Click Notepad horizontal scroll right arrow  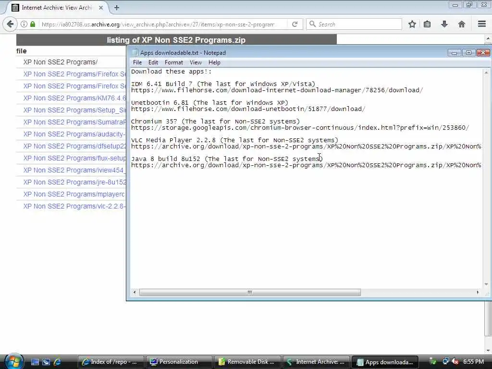(x=478, y=293)
